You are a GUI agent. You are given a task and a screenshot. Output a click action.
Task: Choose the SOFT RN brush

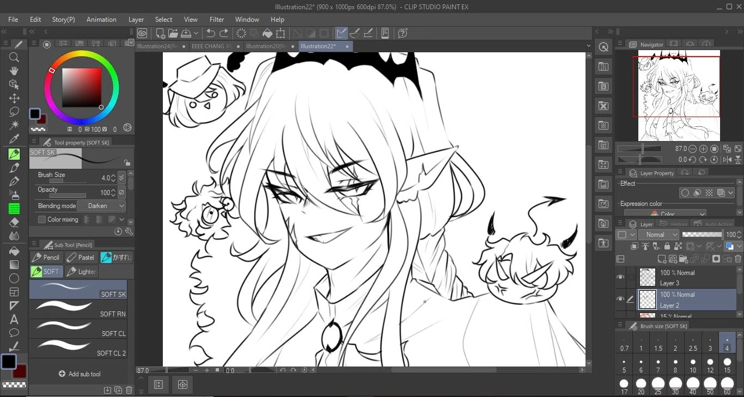[x=78, y=309]
